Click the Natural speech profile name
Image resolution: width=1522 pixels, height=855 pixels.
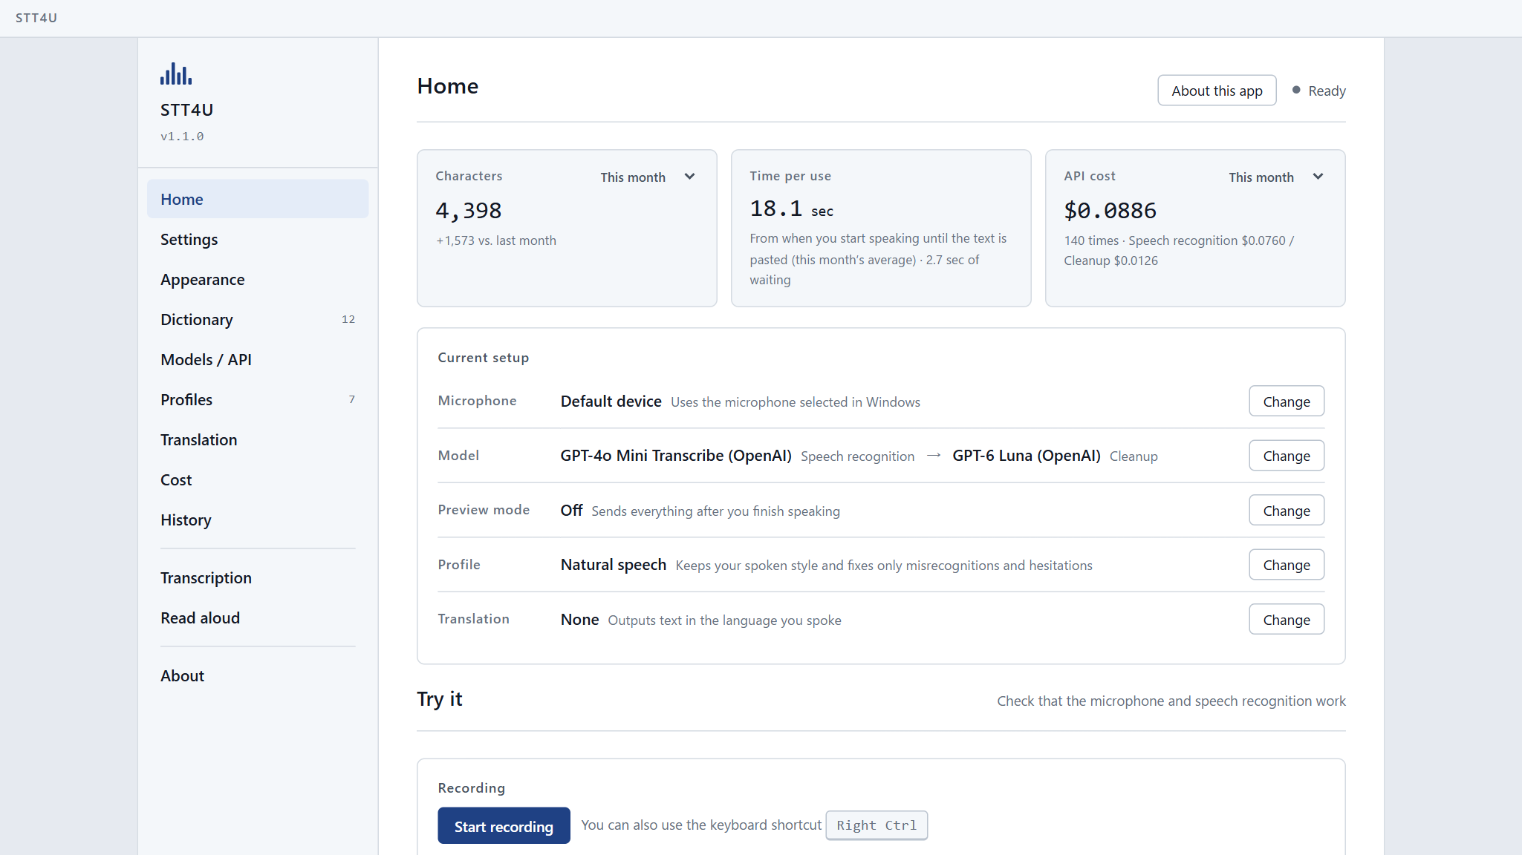coord(614,565)
